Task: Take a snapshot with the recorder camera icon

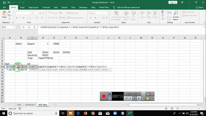Action: click(109, 94)
